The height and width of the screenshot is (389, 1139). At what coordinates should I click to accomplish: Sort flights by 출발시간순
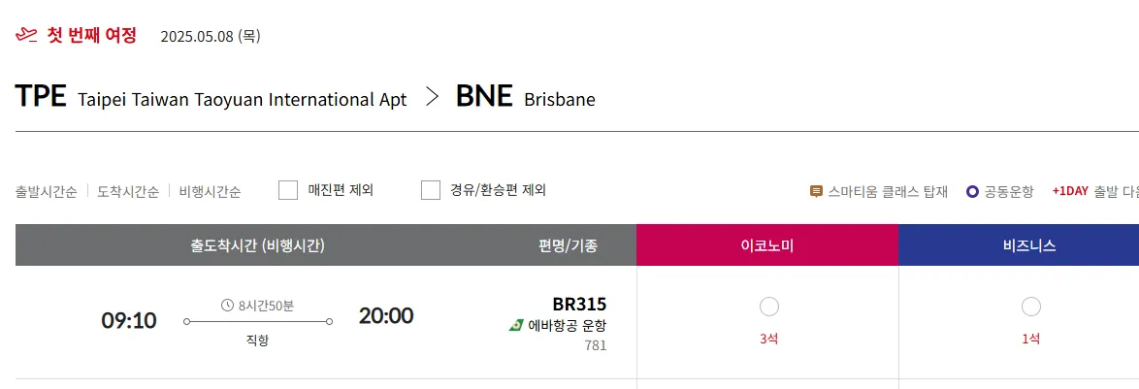(47, 191)
